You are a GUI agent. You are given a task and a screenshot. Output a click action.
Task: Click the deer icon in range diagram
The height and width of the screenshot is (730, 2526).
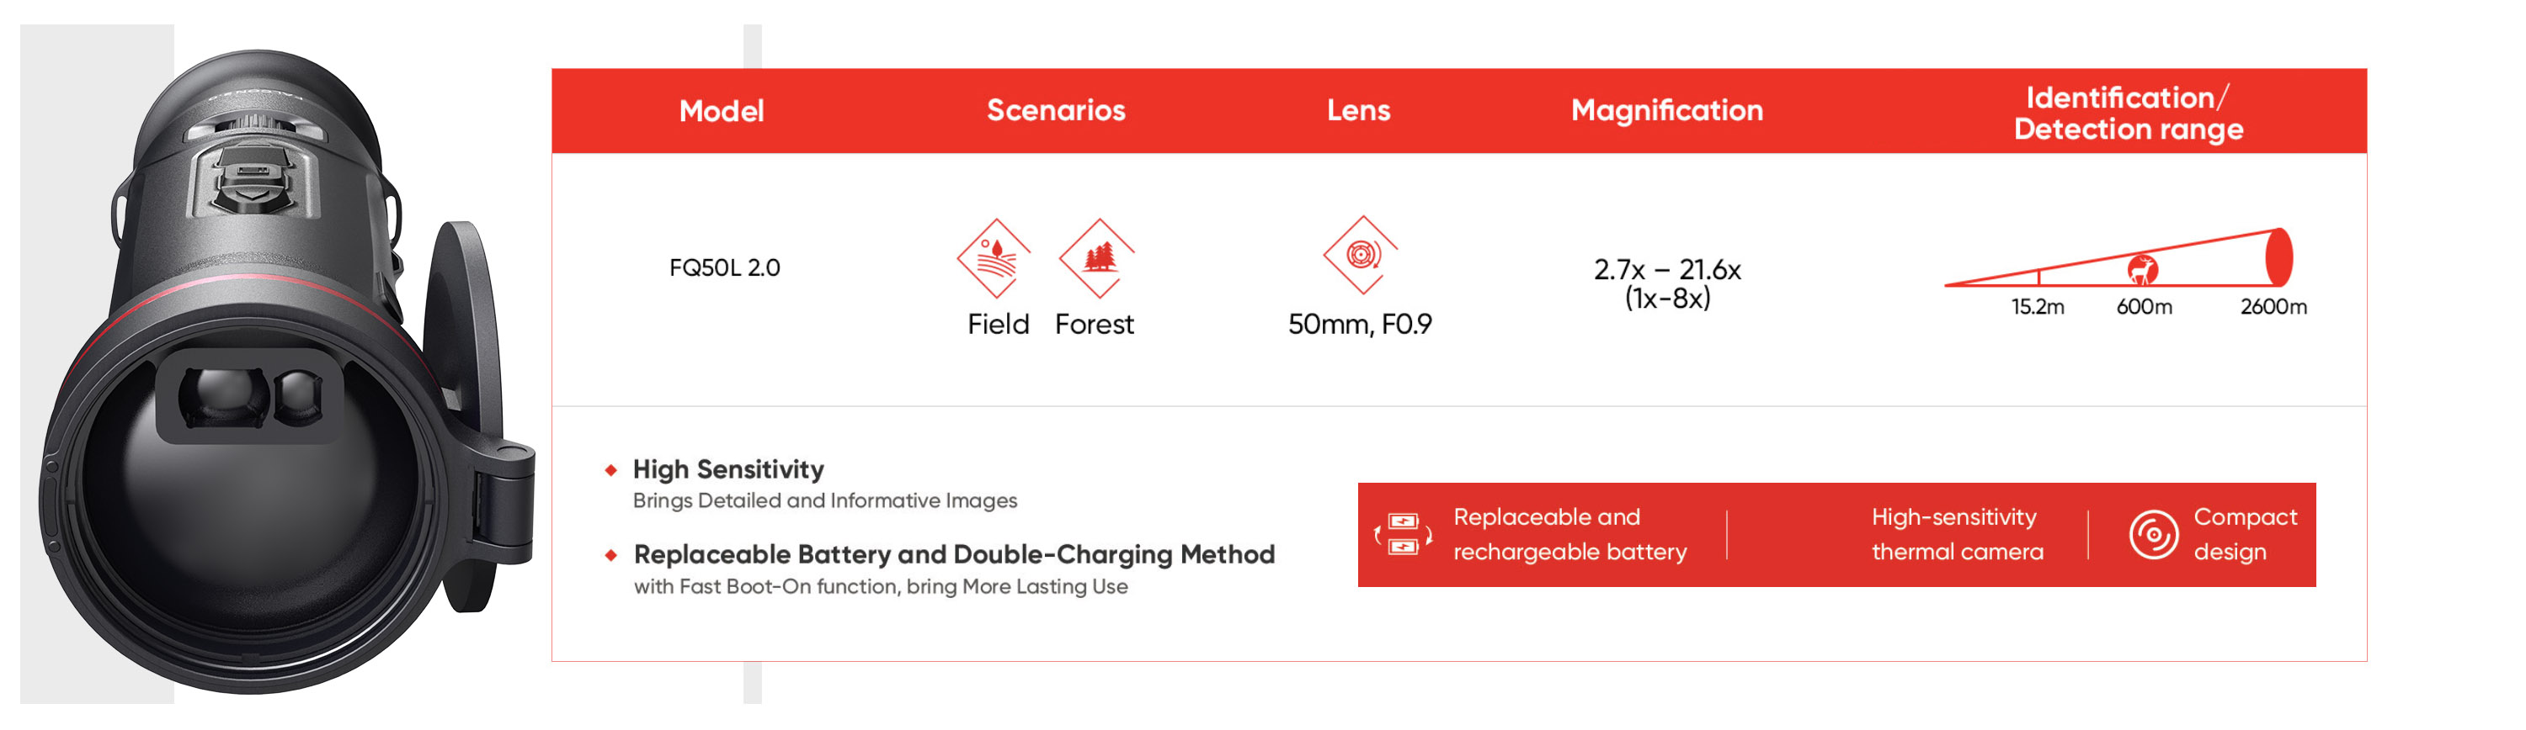pos(2143,268)
